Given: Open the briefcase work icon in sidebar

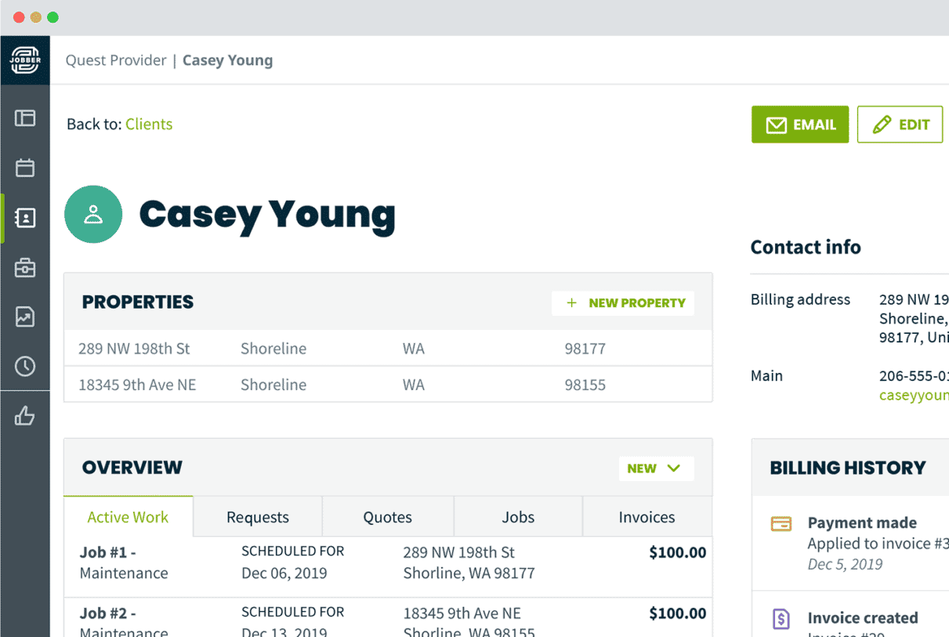Looking at the screenshot, I should (25, 268).
